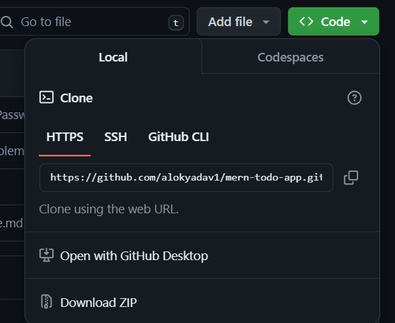The image size is (395, 323).
Task: Click the 't' keyboard shortcut hint badge
Action: [x=176, y=23]
